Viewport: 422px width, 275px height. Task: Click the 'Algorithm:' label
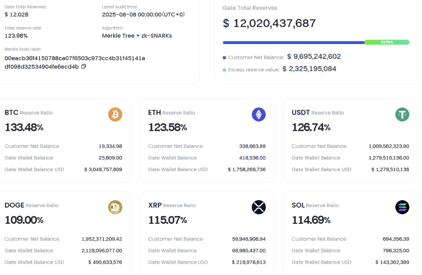click(113, 28)
